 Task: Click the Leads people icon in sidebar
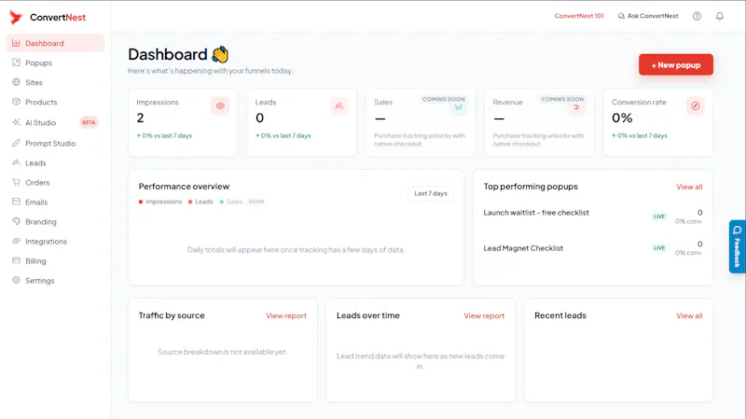tap(16, 162)
